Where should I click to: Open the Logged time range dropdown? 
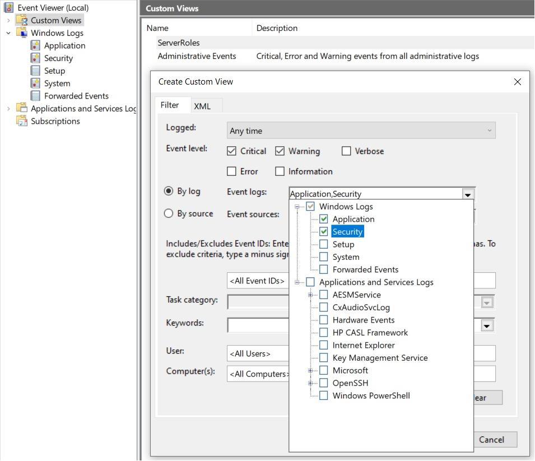click(x=361, y=131)
